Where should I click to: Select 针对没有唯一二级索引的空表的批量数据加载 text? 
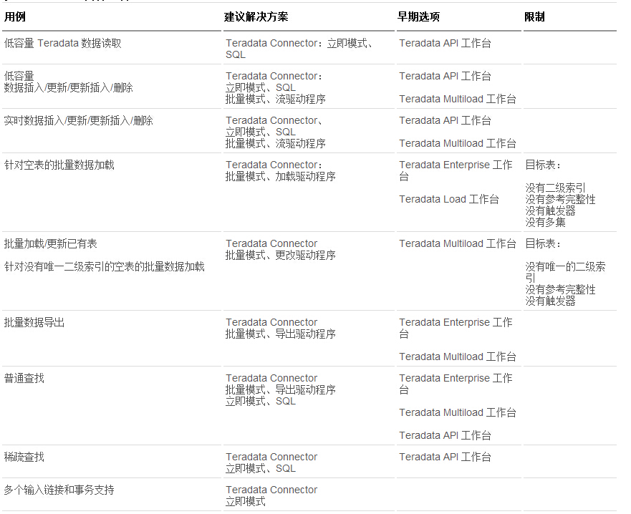105,266
